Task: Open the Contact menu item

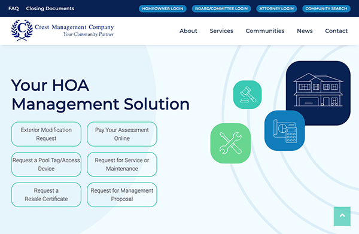Action: pyautogui.click(x=336, y=31)
